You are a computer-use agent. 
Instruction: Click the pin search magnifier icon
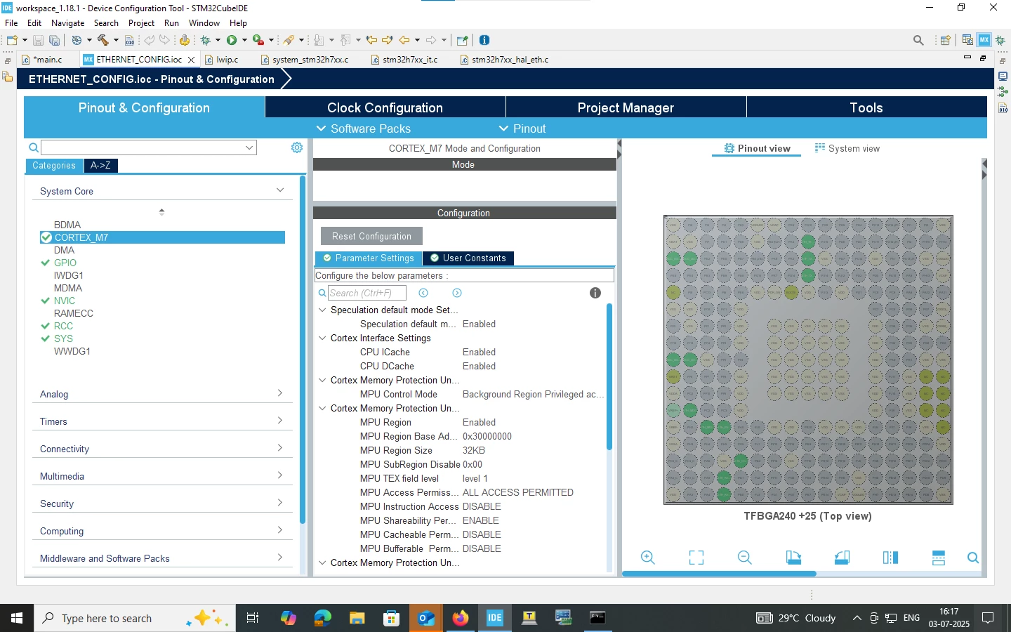point(973,558)
